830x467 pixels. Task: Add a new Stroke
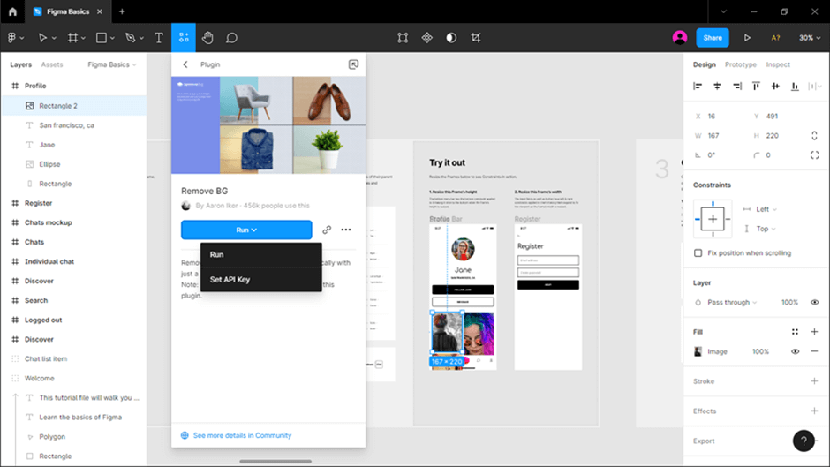tap(814, 381)
